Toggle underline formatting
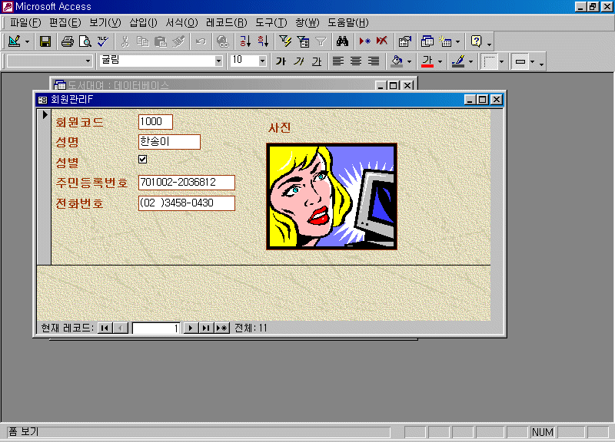The width and height of the screenshot is (615, 442). pyautogui.click(x=317, y=61)
